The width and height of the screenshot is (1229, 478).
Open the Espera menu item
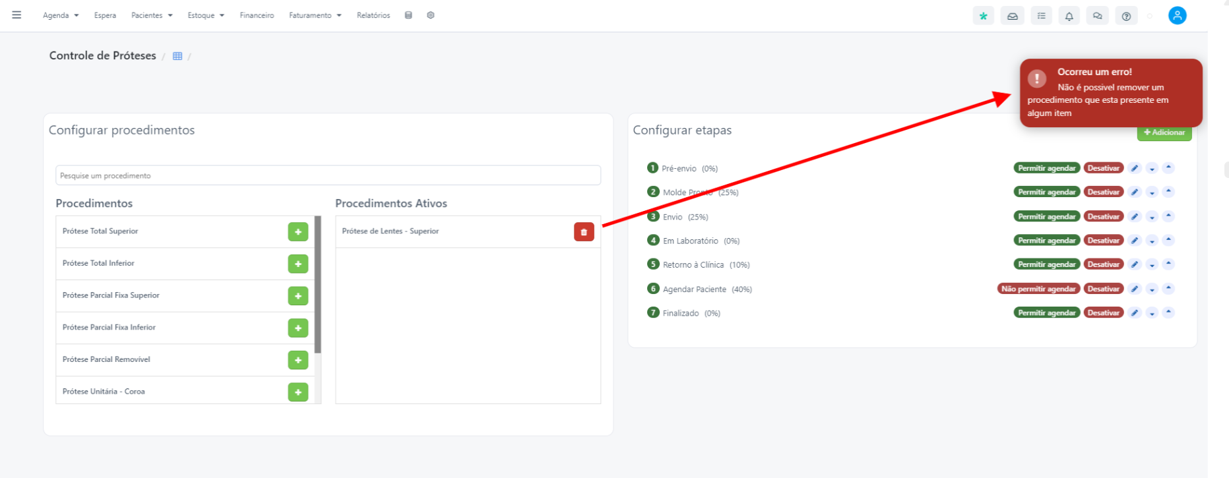point(105,15)
